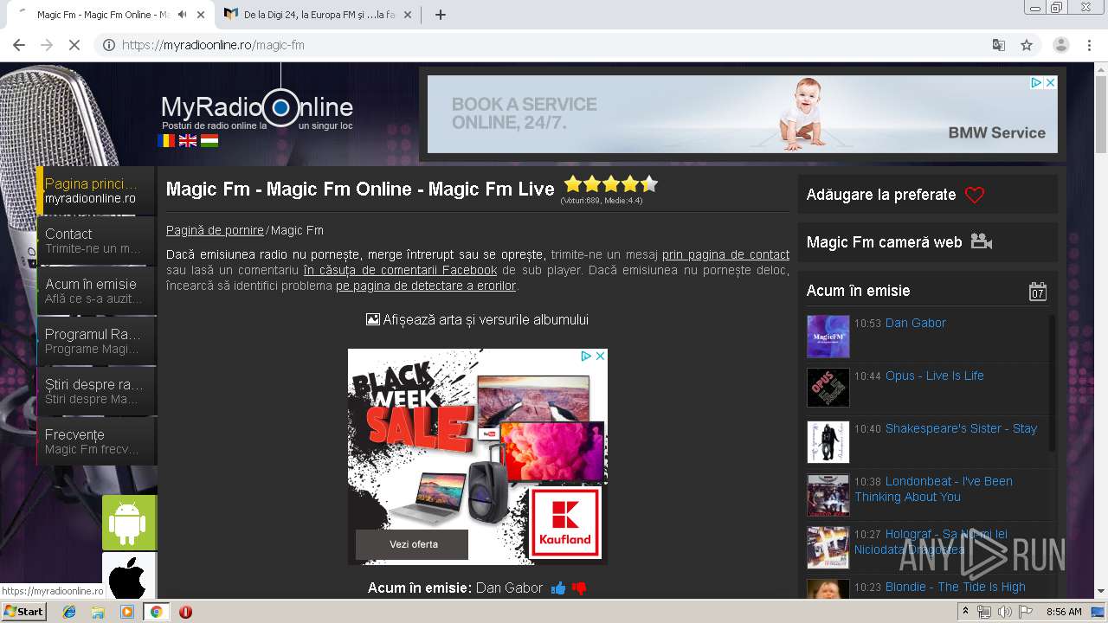Open the Apple app download icon
The height and width of the screenshot is (623, 1108).
[129, 576]
